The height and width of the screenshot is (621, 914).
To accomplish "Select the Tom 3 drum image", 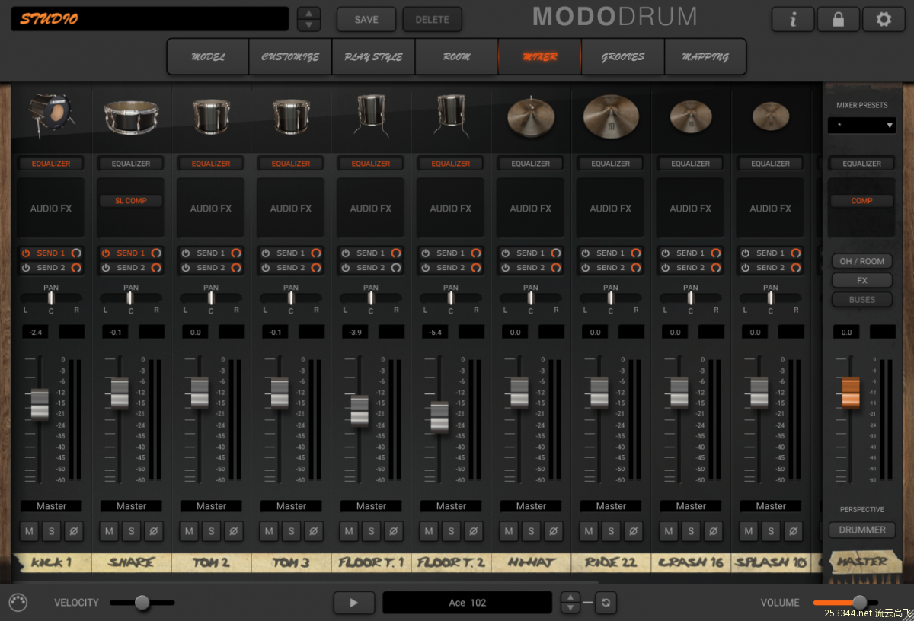I will (x=291, y=116).
